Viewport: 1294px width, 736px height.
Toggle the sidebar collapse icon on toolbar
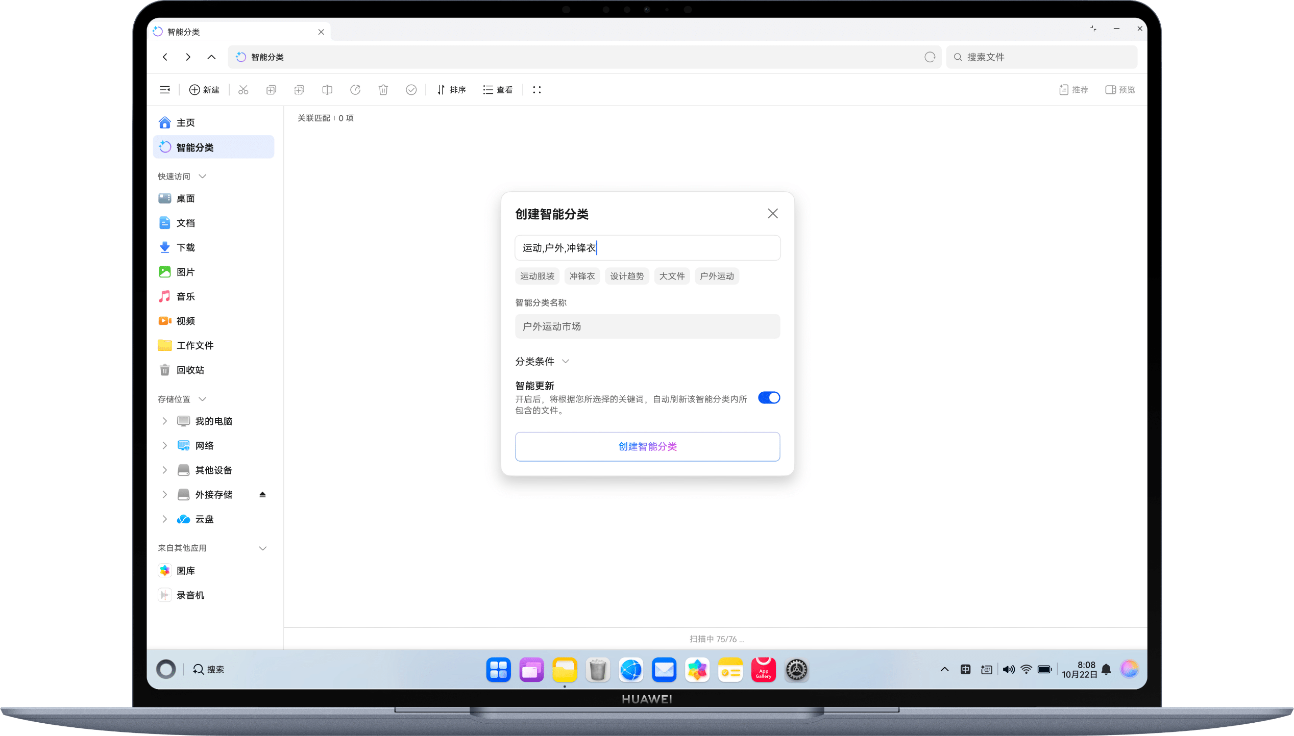click(x=165, y=89)
